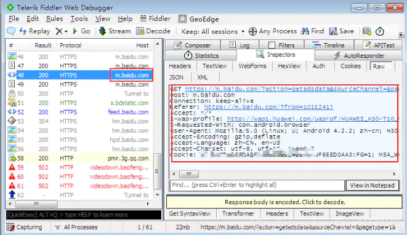Image resolution: width=407 pixels, height=235 pixels.
Task: Select the WebForms inspector tab
Action: (x=252, y=66)
